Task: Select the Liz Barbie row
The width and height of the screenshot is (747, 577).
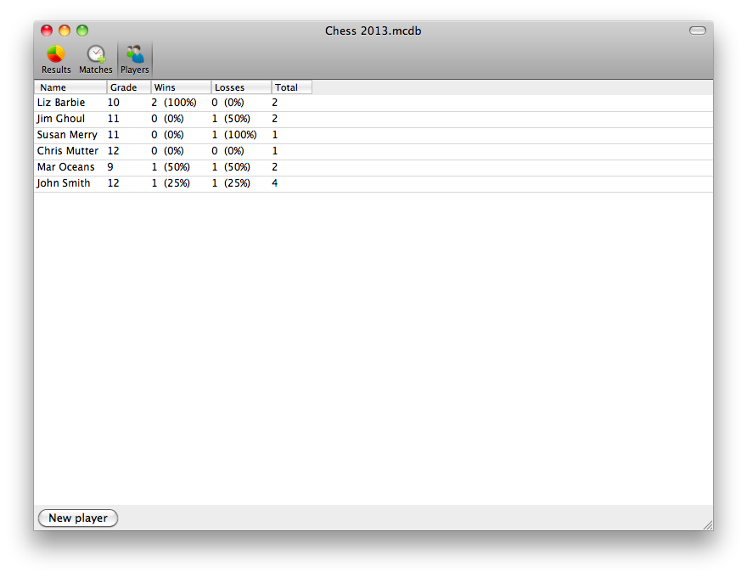Action: point(373,103)
